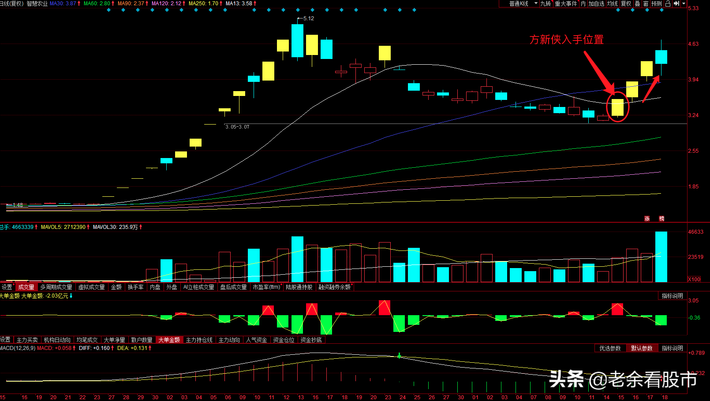The height and width of the screenshot is (401, 710).
Task: Click the MAVOL5: 2712390 volume legend
Action: coord(63,227)
